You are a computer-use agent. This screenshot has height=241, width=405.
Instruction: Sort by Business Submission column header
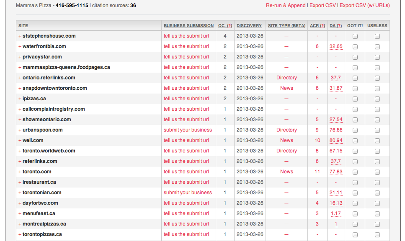[188, 25]
